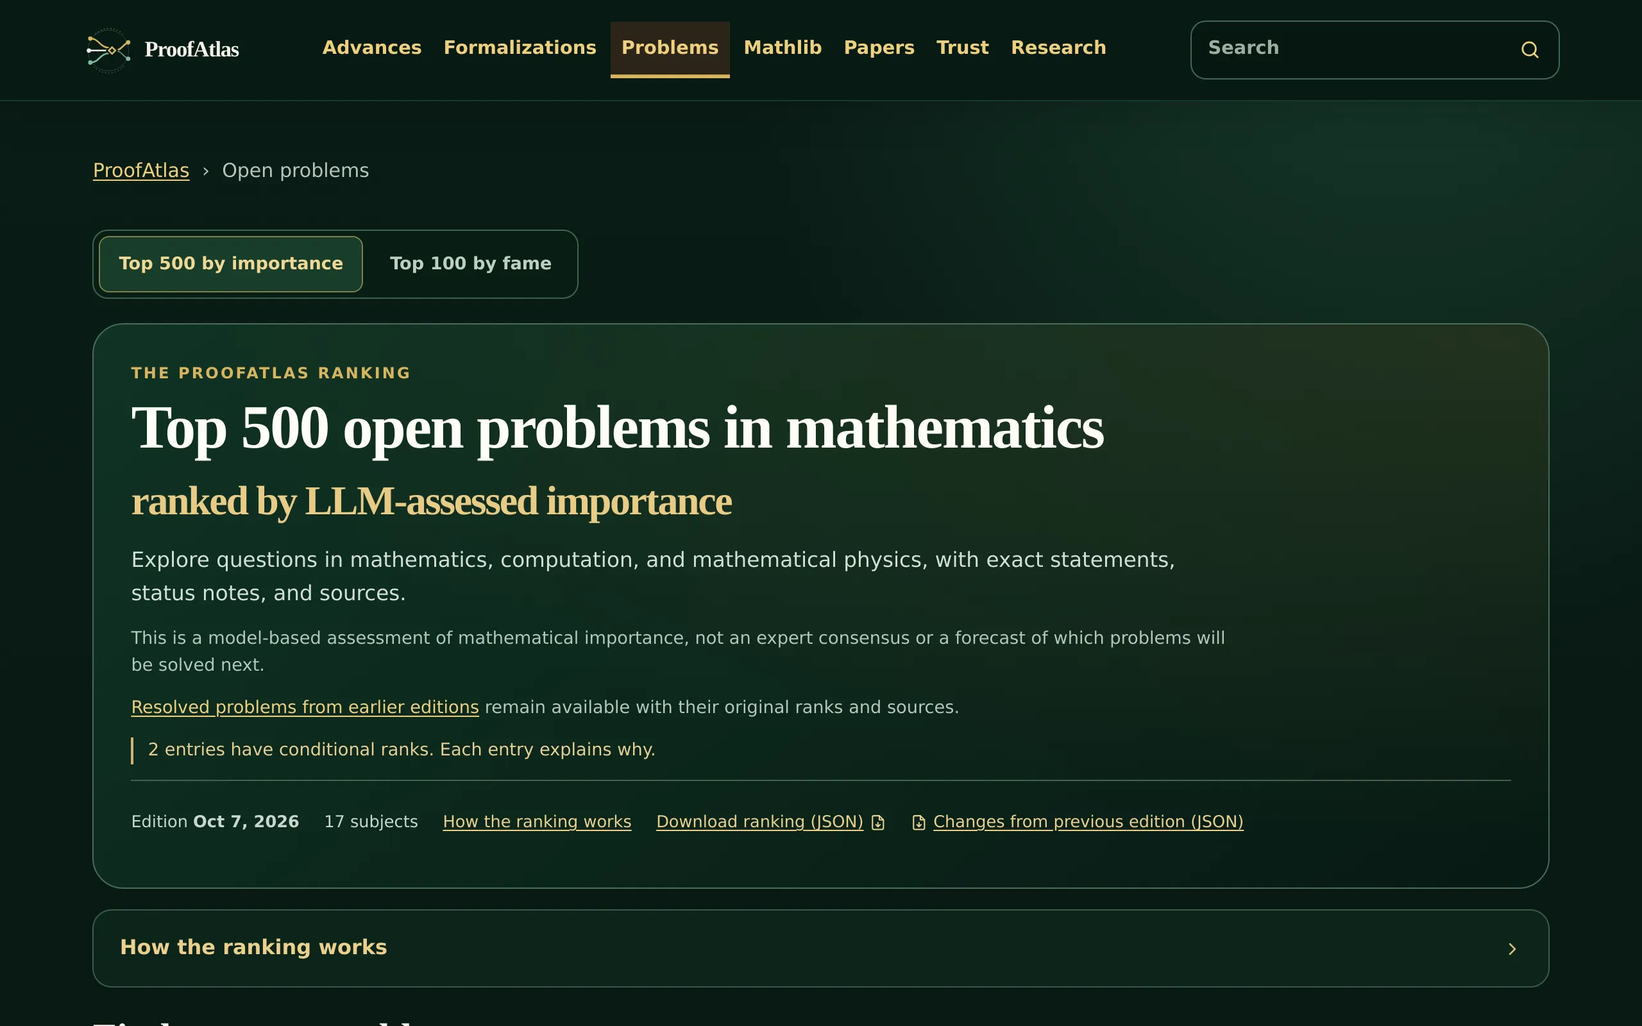Click the 2 entries have conditional ranks note

[x=402, y=750]
